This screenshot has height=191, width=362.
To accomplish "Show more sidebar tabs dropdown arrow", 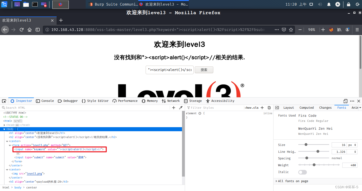I will click(360, 108).
